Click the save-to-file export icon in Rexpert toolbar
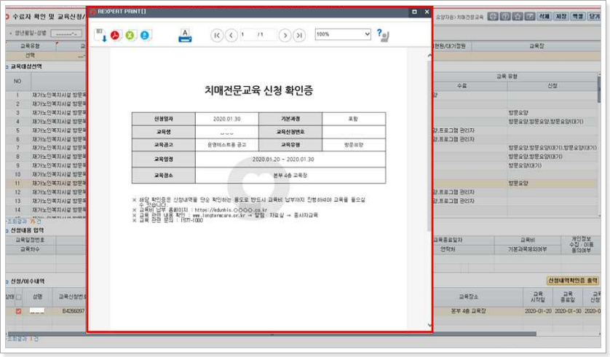This screenshot has height=357, width=610. point(100,36)
